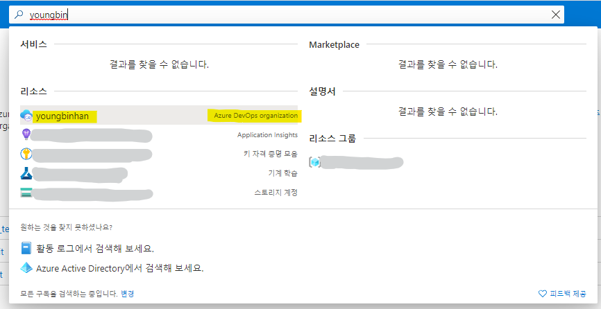
Task: Click the Azure Active Directory pyramid icon
Action: tap(26, 267)
